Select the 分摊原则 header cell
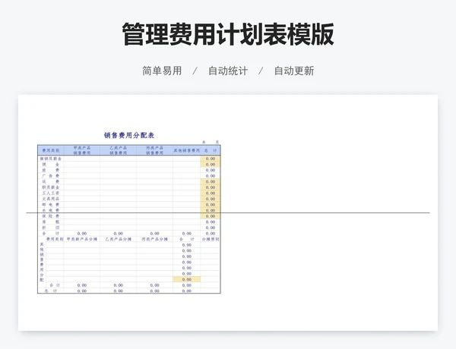The image size is (456, 349). pos(211,239)
